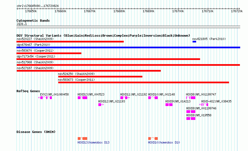The image size is (248, 151).
Task: Open the HOXD10|homeobox D10 link
Action: coord(164,142)
